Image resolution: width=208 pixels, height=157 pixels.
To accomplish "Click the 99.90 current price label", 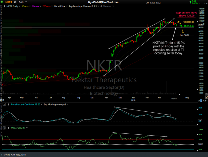I will click(x=201, y=24).
